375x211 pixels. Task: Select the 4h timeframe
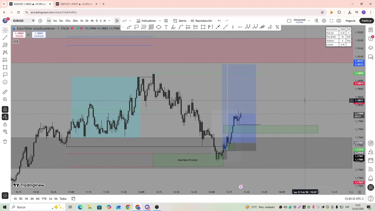tap(92, 21)
